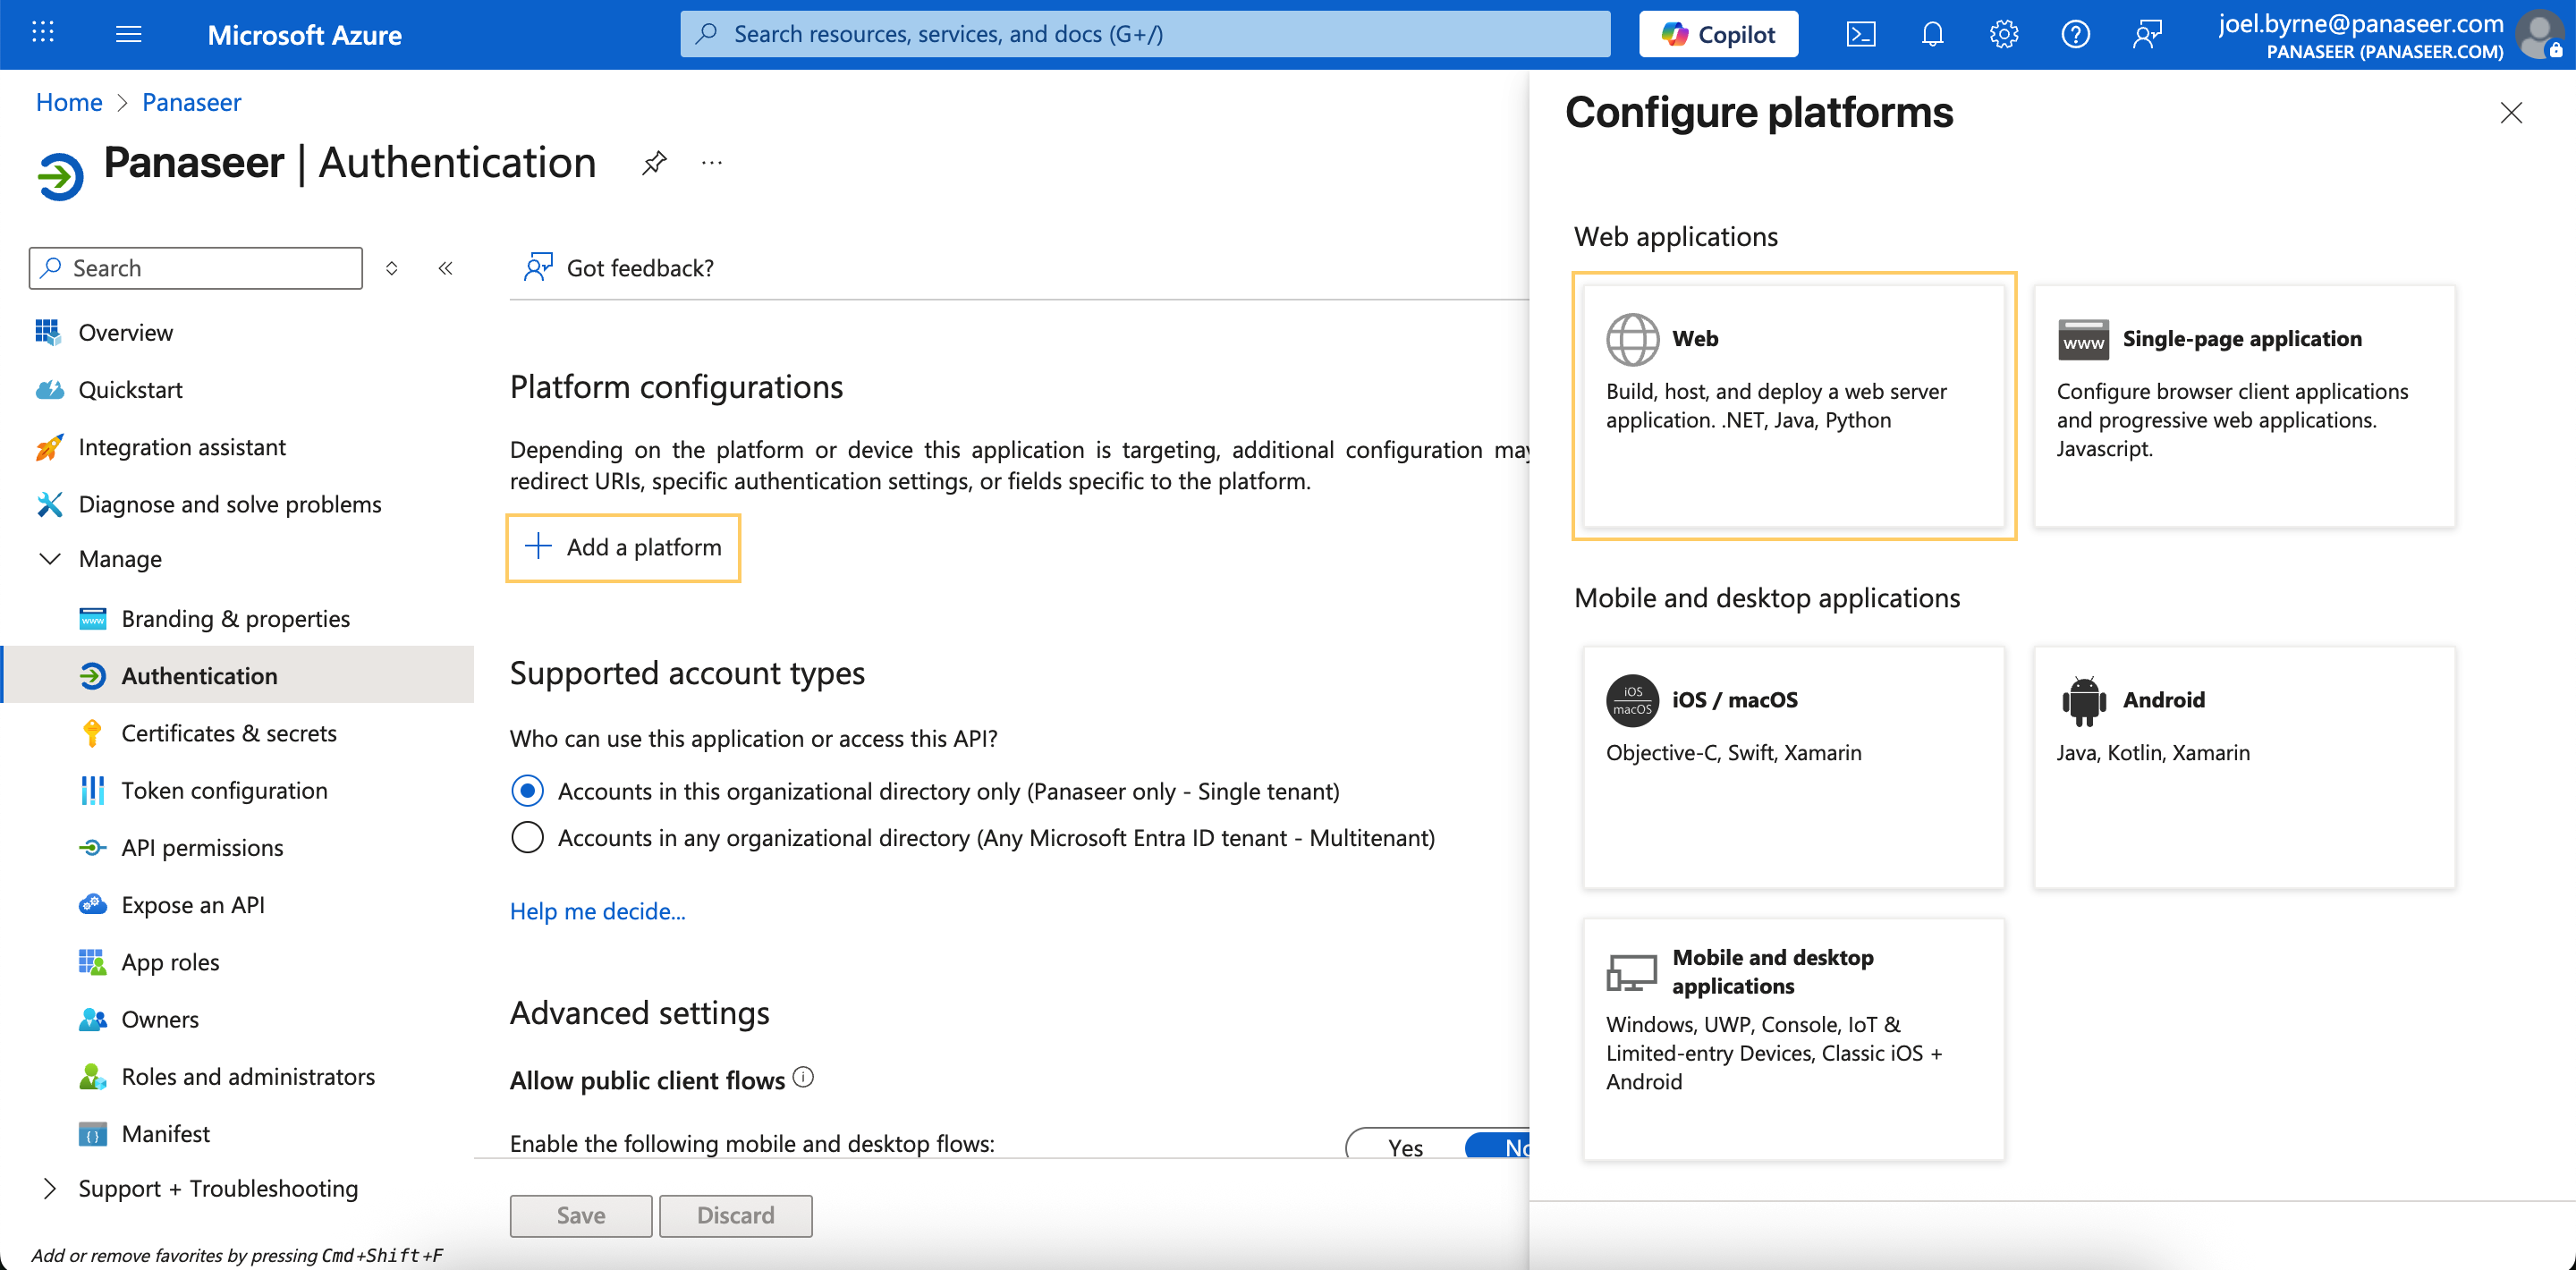
Task: Click the Save button
Action: (x=580, y=1215)
